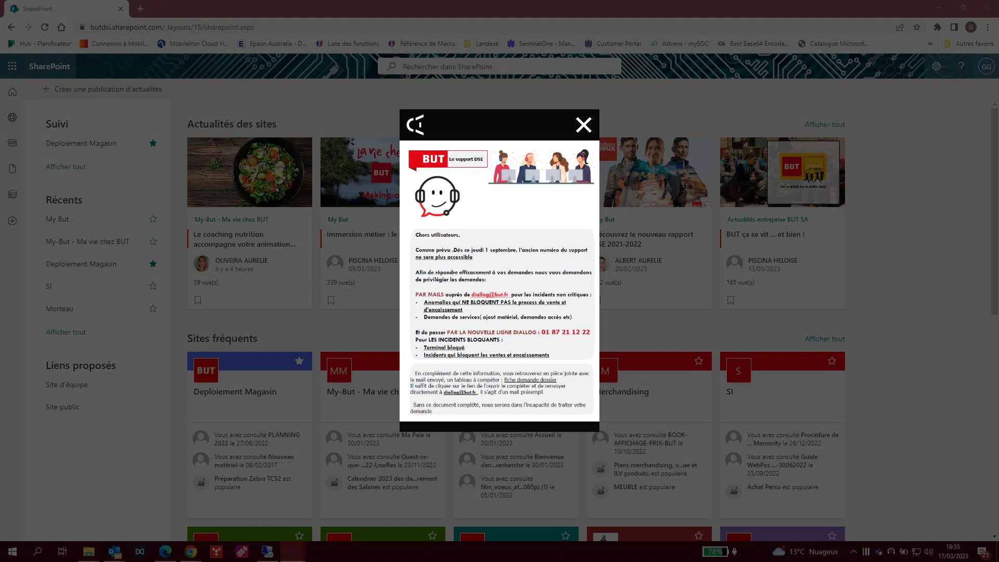
Task: Open Advens - mySOC bookmark
Action: tap(680, 44)
